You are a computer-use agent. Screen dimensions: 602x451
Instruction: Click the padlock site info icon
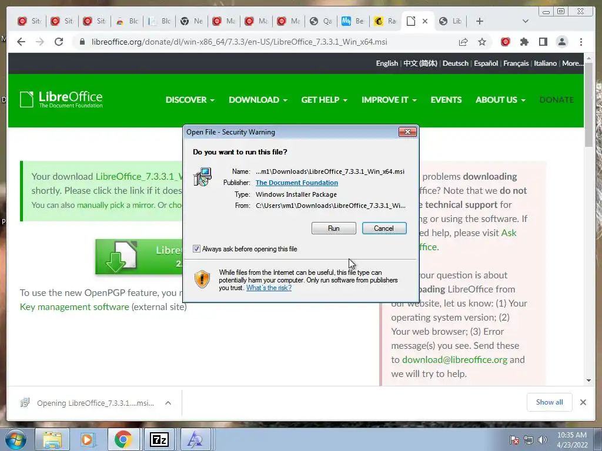82,42
